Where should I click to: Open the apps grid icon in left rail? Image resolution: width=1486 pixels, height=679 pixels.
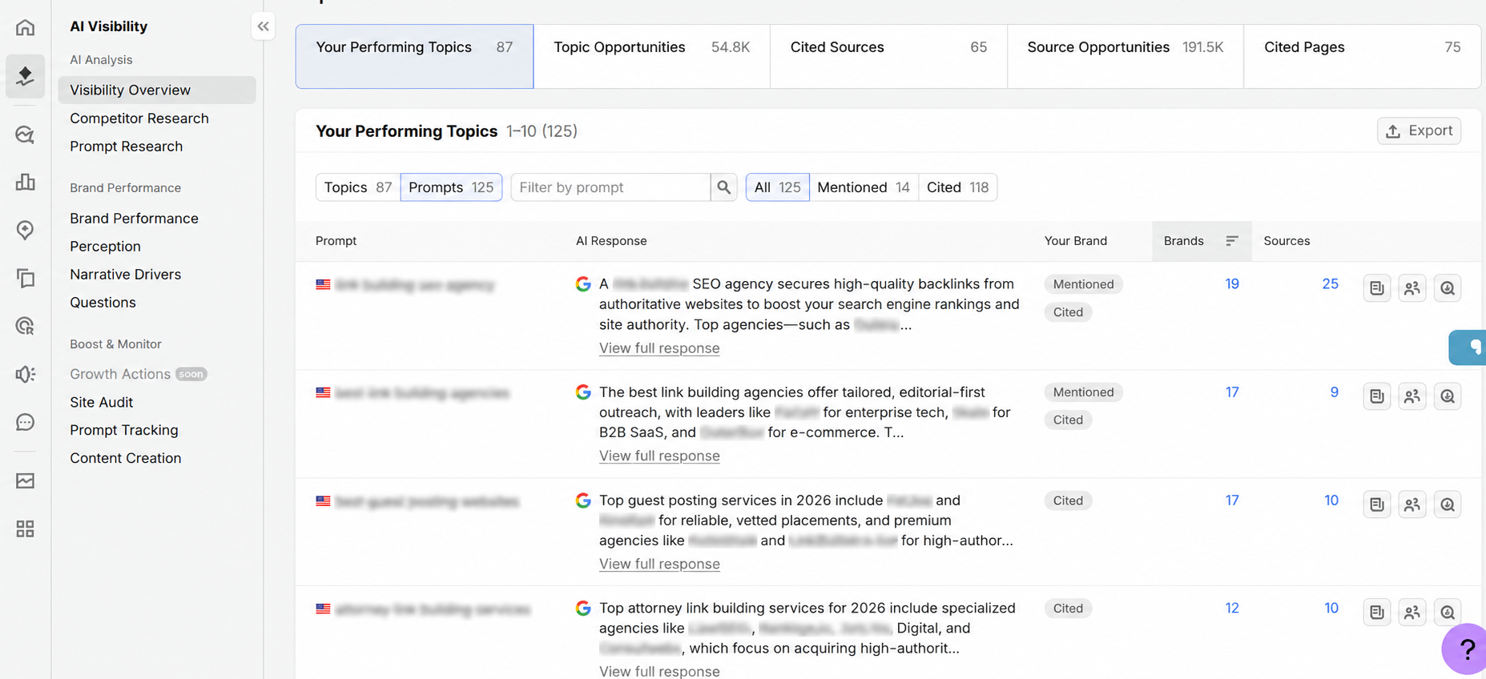25,528
